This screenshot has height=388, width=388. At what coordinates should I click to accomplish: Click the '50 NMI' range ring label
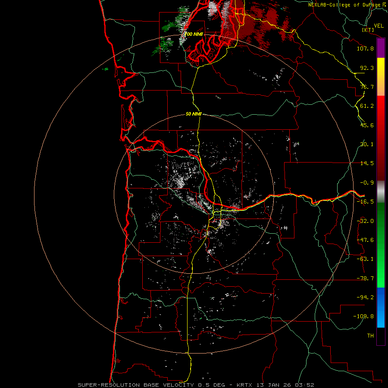click(x=194, y=114)
